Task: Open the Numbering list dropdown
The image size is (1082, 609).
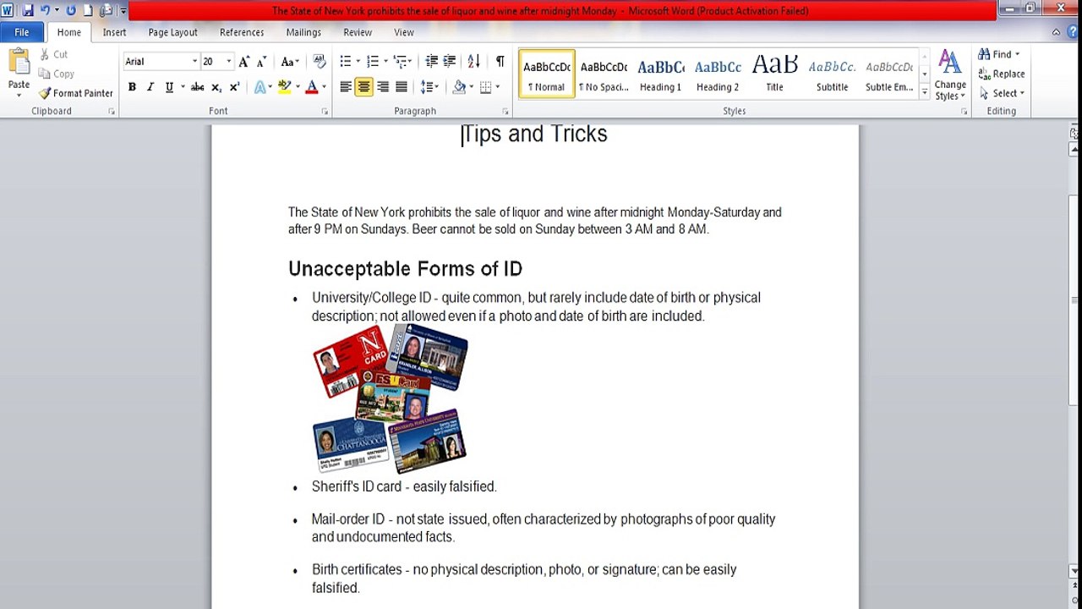Action: [385, 62]
